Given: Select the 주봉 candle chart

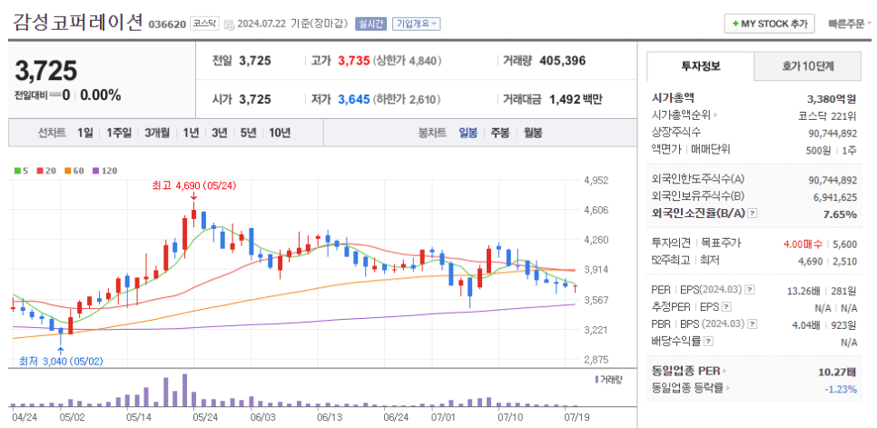Looking at the screenshot, I should click(x=500, y=134).
